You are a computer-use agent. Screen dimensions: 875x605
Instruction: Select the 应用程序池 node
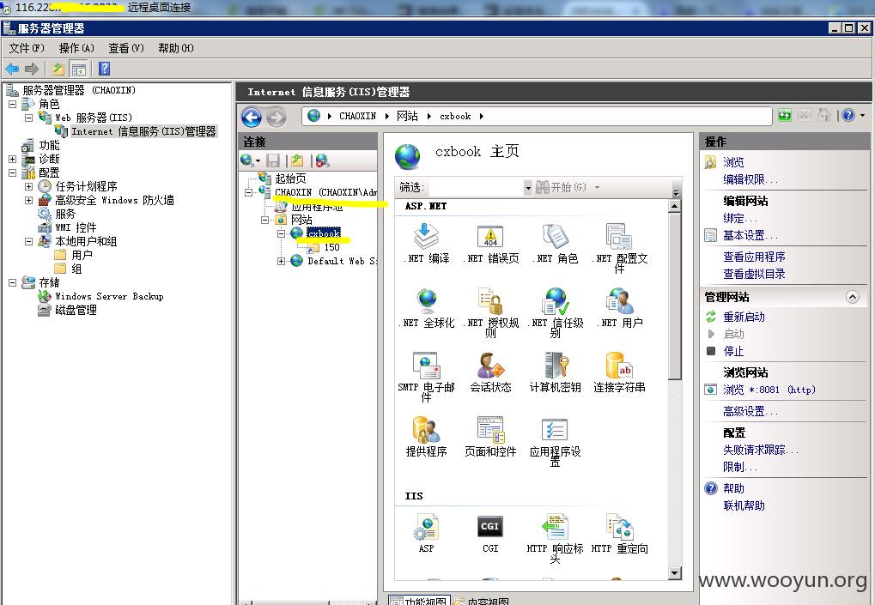tap(316, 206)
